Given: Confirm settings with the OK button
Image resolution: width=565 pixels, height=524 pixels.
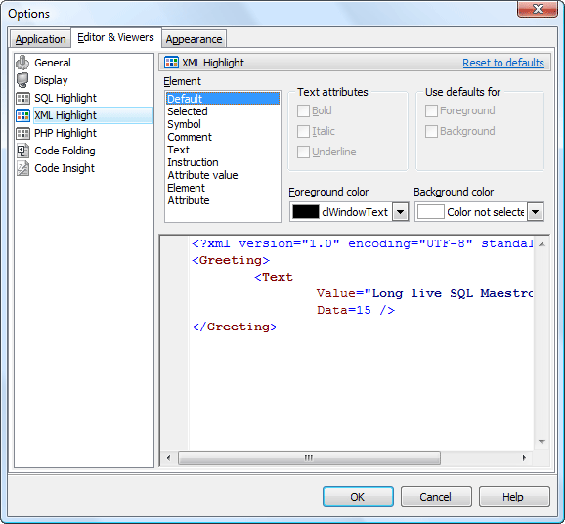Looking at the screenshot, I should point(358,497).
